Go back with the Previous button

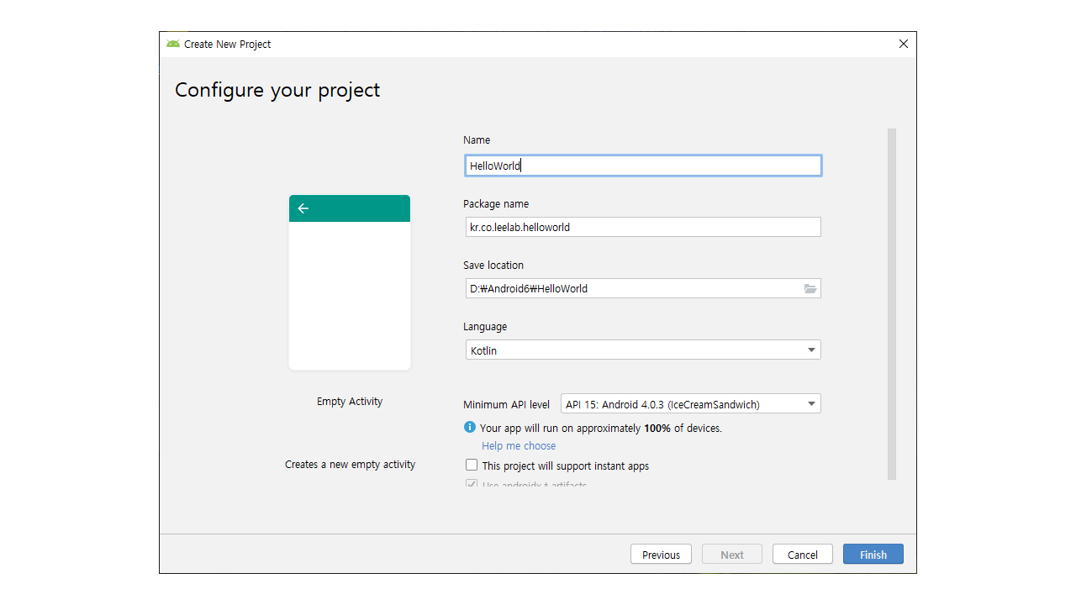click(x=661, y=555)
